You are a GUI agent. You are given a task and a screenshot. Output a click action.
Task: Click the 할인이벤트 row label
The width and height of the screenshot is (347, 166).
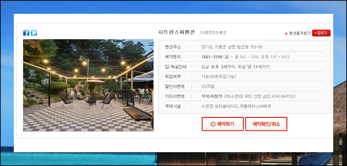tap(175, 87)
